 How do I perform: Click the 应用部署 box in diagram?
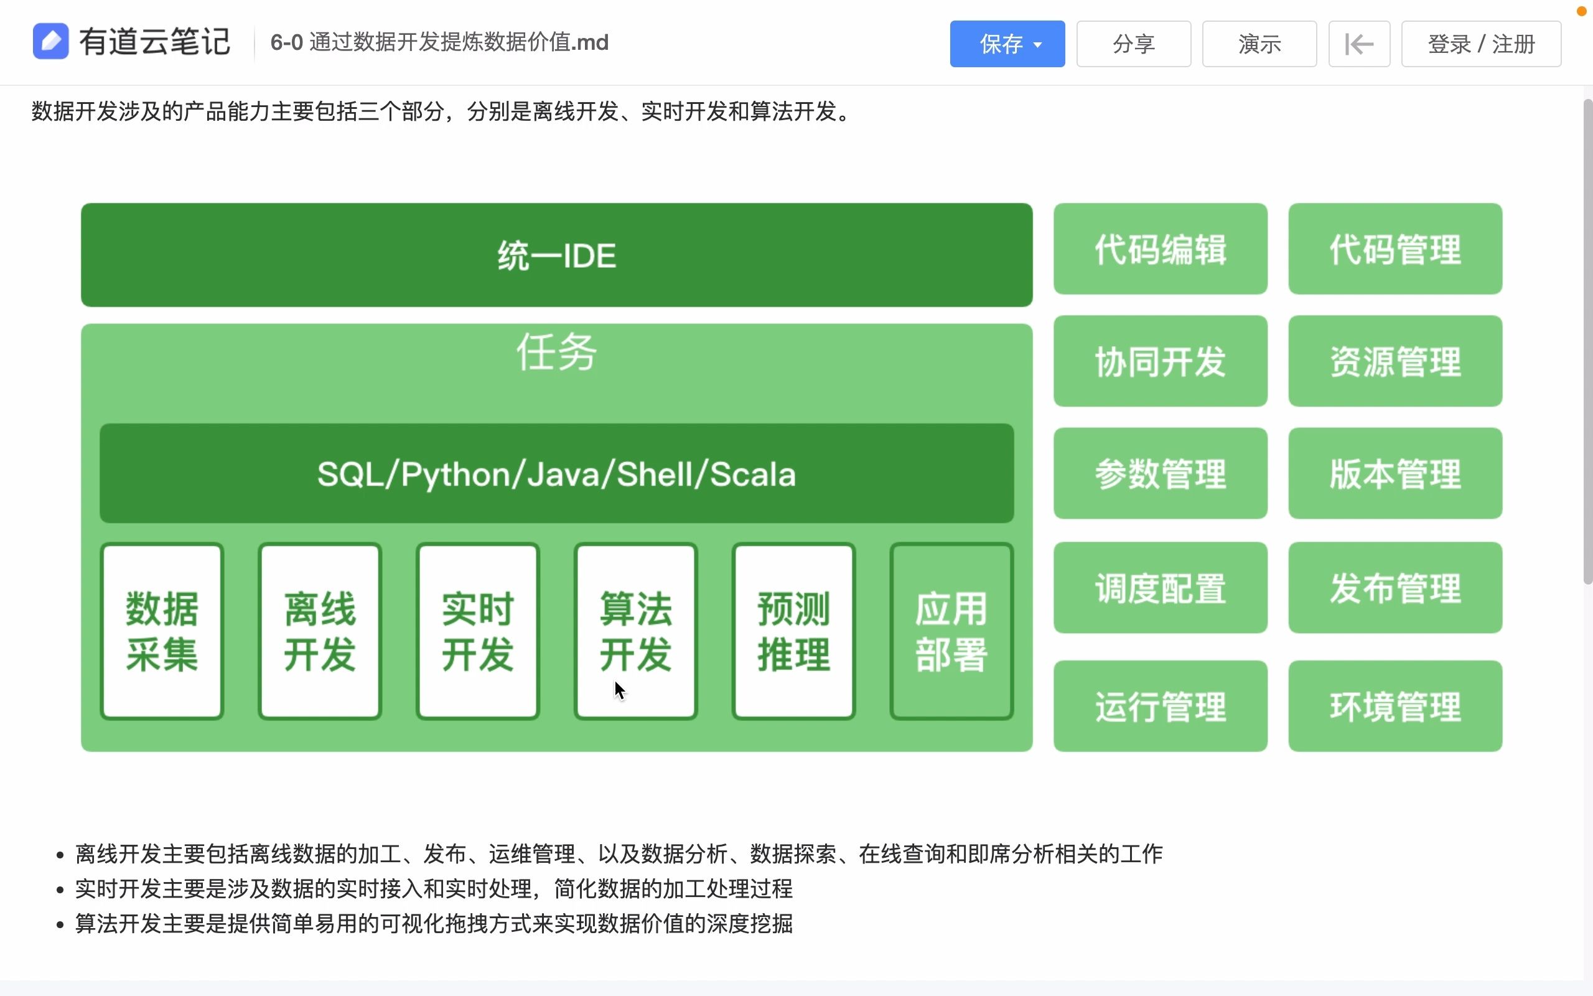click(x=951, y=631)
